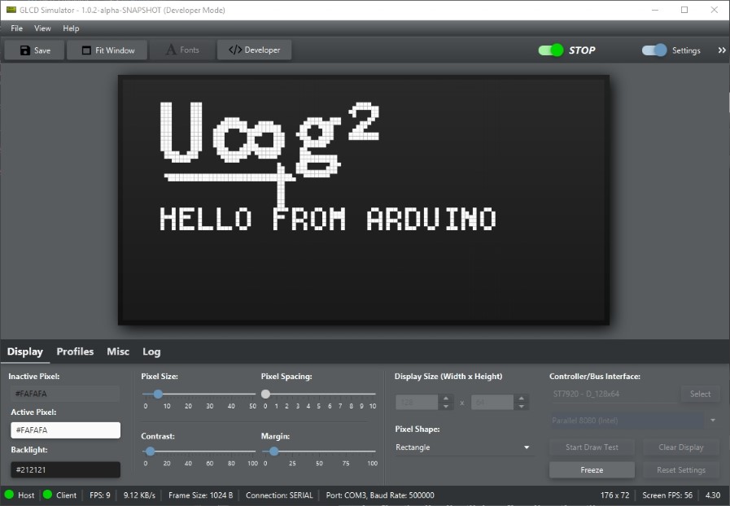730x506 pixels.
Task: Open the File menu
Action: [x=17, y=28]
